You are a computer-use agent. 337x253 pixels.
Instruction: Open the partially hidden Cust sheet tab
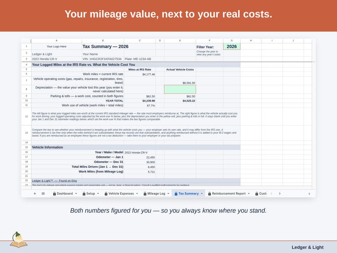(261, 194)
